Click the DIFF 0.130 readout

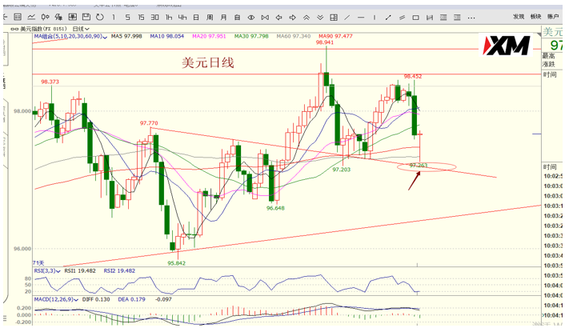(96, 299)
